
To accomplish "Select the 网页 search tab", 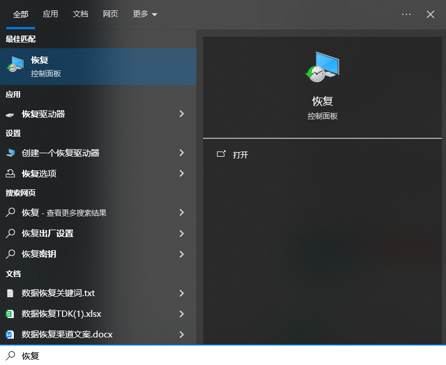I will [110, 14].
